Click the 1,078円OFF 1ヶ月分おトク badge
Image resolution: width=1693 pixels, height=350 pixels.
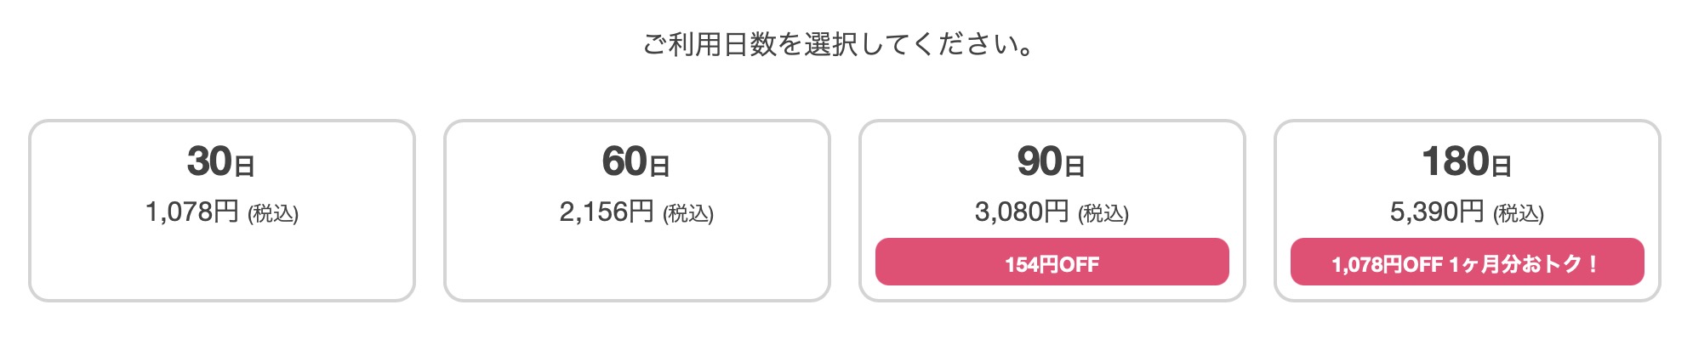point(1467,262)
